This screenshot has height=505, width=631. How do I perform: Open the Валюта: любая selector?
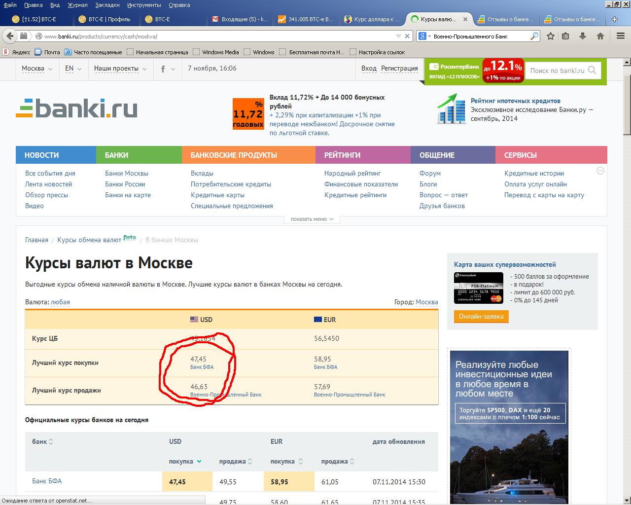[60, 302]
